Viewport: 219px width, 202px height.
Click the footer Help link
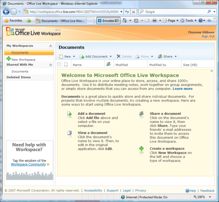pos(190,191)
